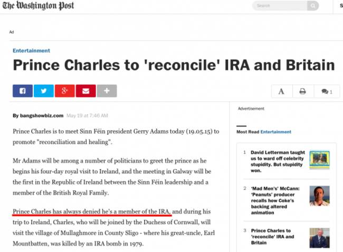Viewport: 343px width, 252px height.
Task: Open Prince Charles story in Most Read
Action: click(x=273, y=237)
